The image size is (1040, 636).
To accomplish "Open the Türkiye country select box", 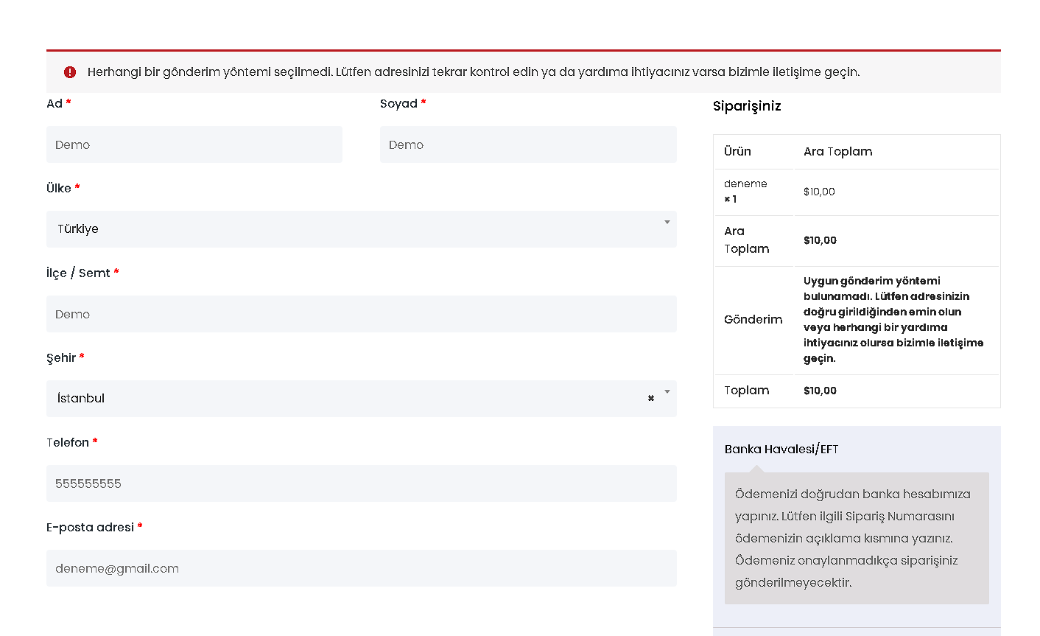I will 361,229.
